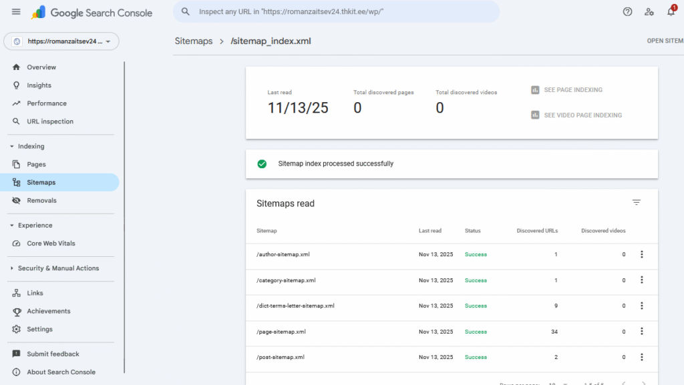
Task: Select Removals in the sidebar
Action: [x=41, y=200]
